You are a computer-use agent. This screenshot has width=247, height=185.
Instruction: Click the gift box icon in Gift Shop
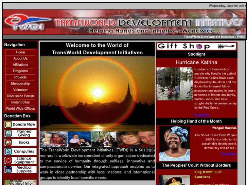point(199,46)
